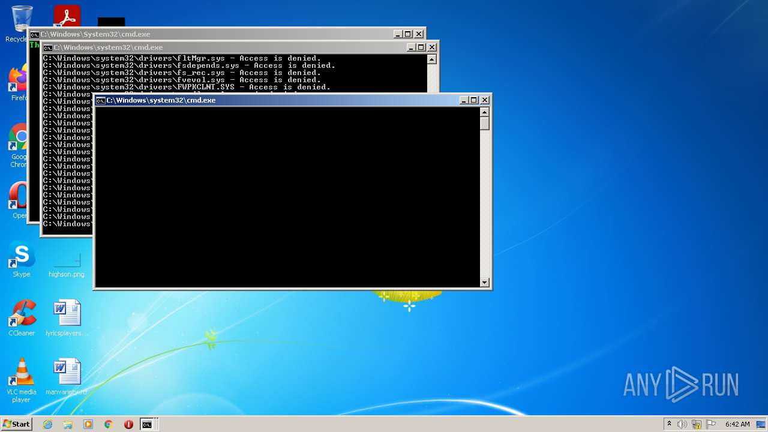This screenshot has height=432, width=768.
Task: Click the fs_rec.sys Access is denied line
Action: pyautogui.click(x=182, y=73)
